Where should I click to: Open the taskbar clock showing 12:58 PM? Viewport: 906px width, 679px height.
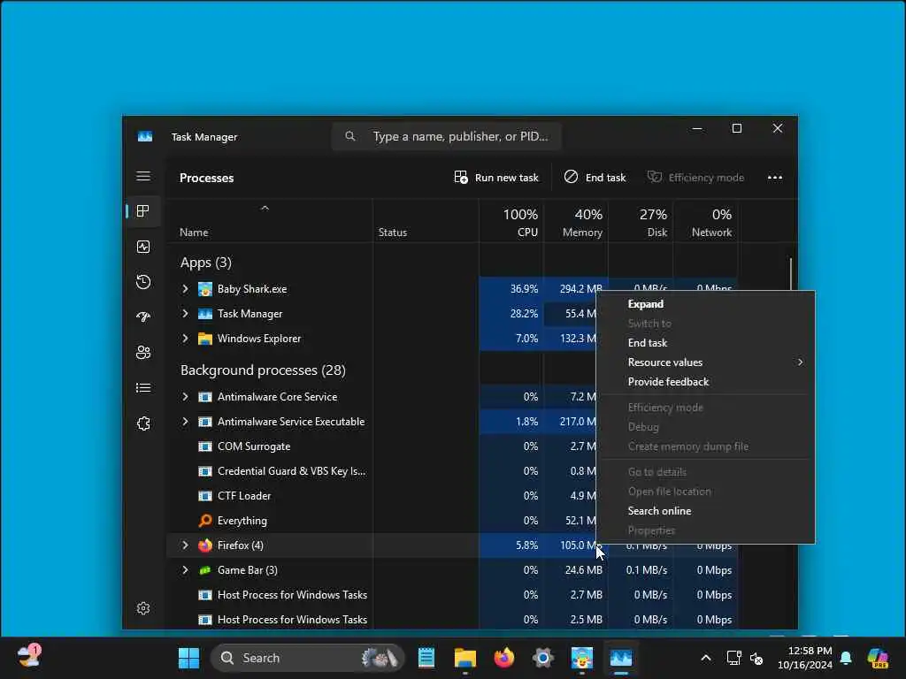[x=804, y=658]
